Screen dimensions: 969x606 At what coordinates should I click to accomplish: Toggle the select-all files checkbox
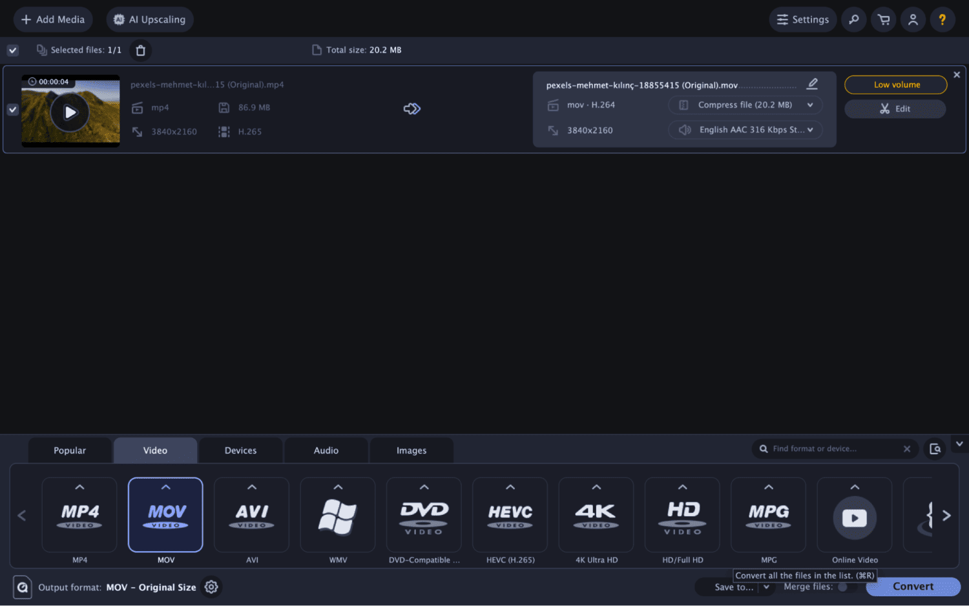(12, 50)
